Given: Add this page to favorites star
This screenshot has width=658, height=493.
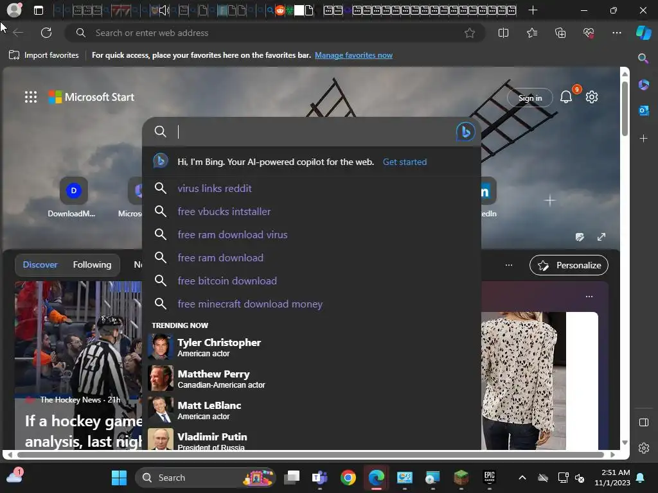Looking at the screenshot, I should pyautogui.click(x=470, y=33).
